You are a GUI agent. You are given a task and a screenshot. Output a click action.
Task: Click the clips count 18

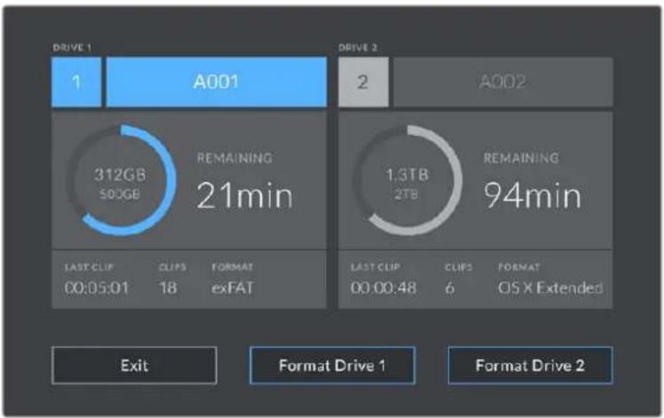pos(168,288)
